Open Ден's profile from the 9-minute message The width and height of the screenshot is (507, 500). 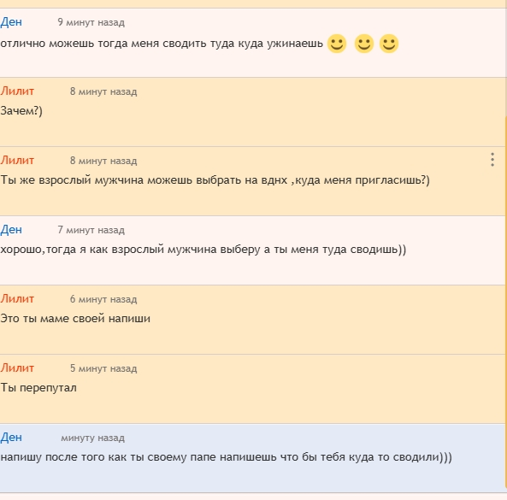coord(11,22)
